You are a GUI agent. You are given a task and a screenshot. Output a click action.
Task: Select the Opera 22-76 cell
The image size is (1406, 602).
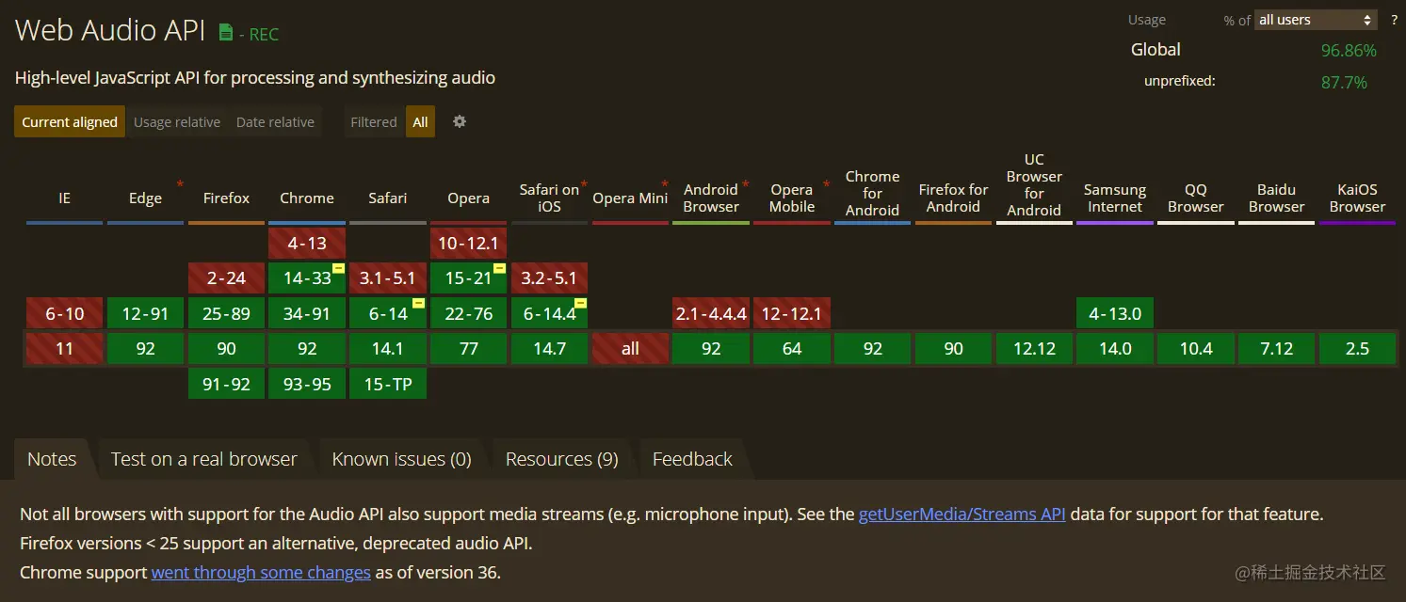pos(469,313)
